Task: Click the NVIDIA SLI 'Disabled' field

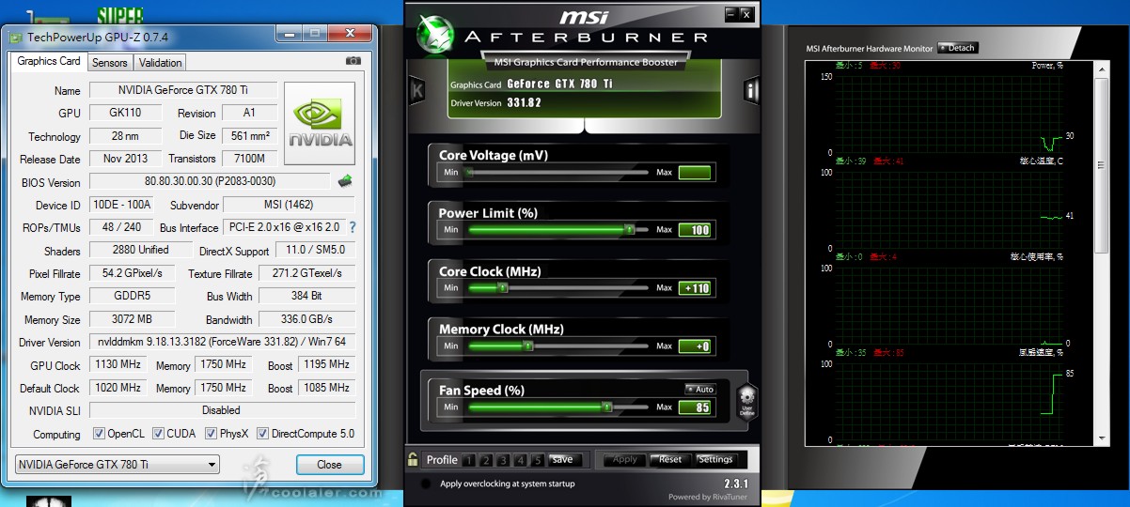Action: click(223, 410)
